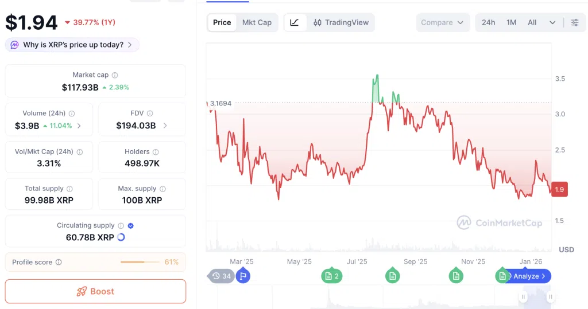Image resolution: width=588 pixels, height=309 pixels.
Task: Click the Market cap info icon
Action: click(x=115, y=75)
